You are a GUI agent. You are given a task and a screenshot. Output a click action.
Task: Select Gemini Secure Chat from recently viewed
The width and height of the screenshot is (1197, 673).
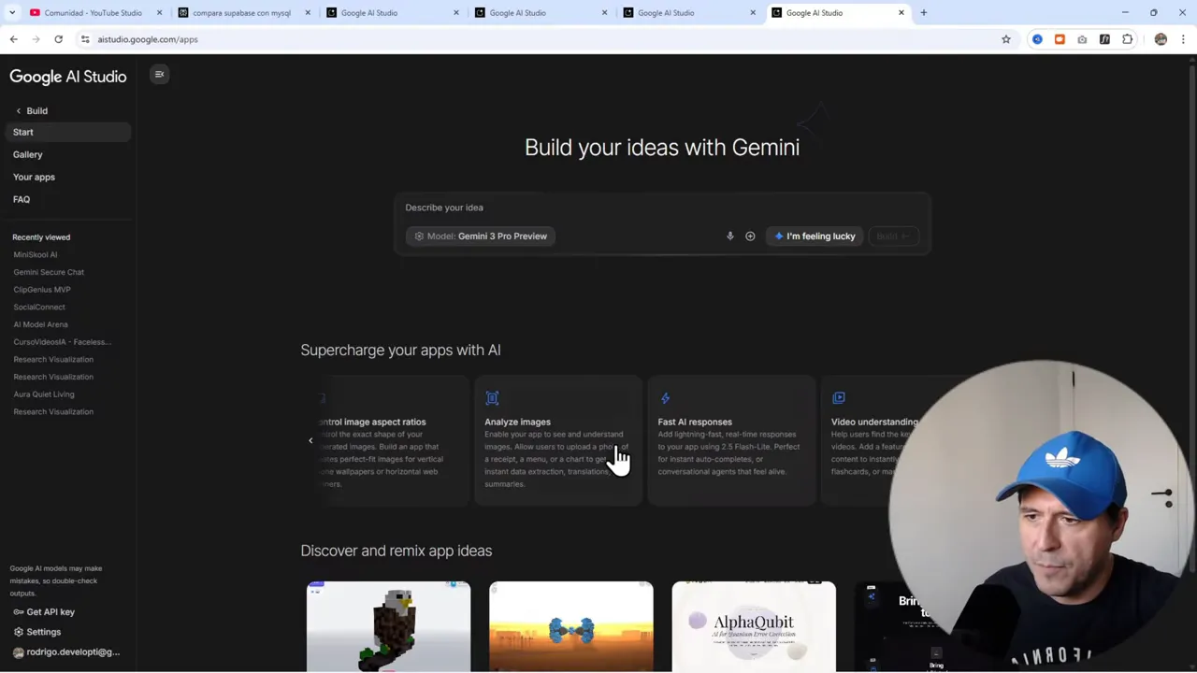(49, 272)
